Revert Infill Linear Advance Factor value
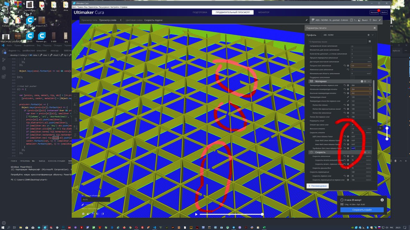The height and width of the screenshot is (230, 410). pyautogui.click(x=345, y=136)
